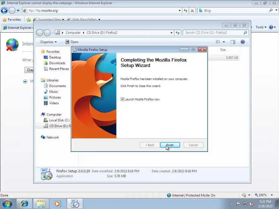The image size is (279, 209).
Task: Click the Back button in Setup wizard
Action: [150, 145]
